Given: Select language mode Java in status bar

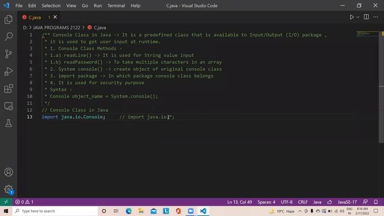Looking at the screenshot, I should (317, 202).
